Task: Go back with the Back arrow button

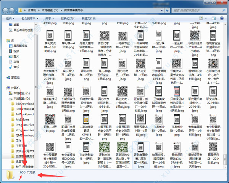Action: (x=5, y=10)
